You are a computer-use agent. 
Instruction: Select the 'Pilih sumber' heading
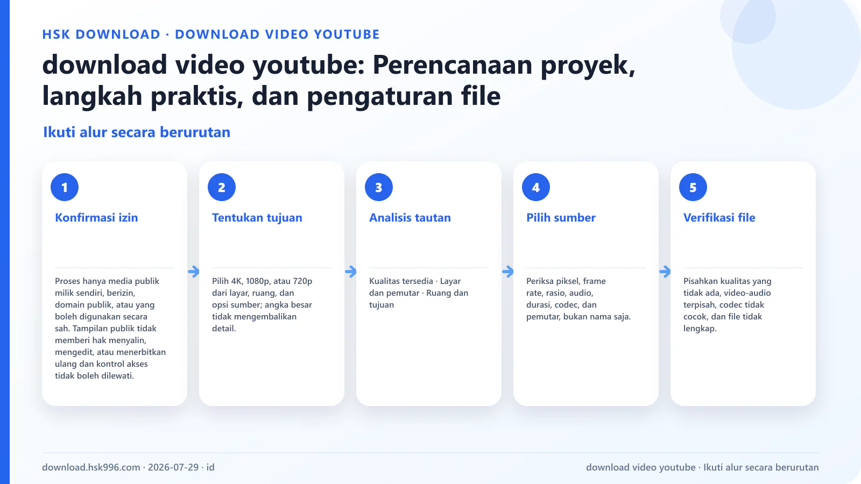561,218
